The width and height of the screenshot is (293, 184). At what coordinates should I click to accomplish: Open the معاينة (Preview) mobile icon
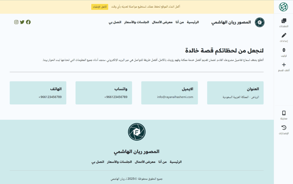point(284,113)
